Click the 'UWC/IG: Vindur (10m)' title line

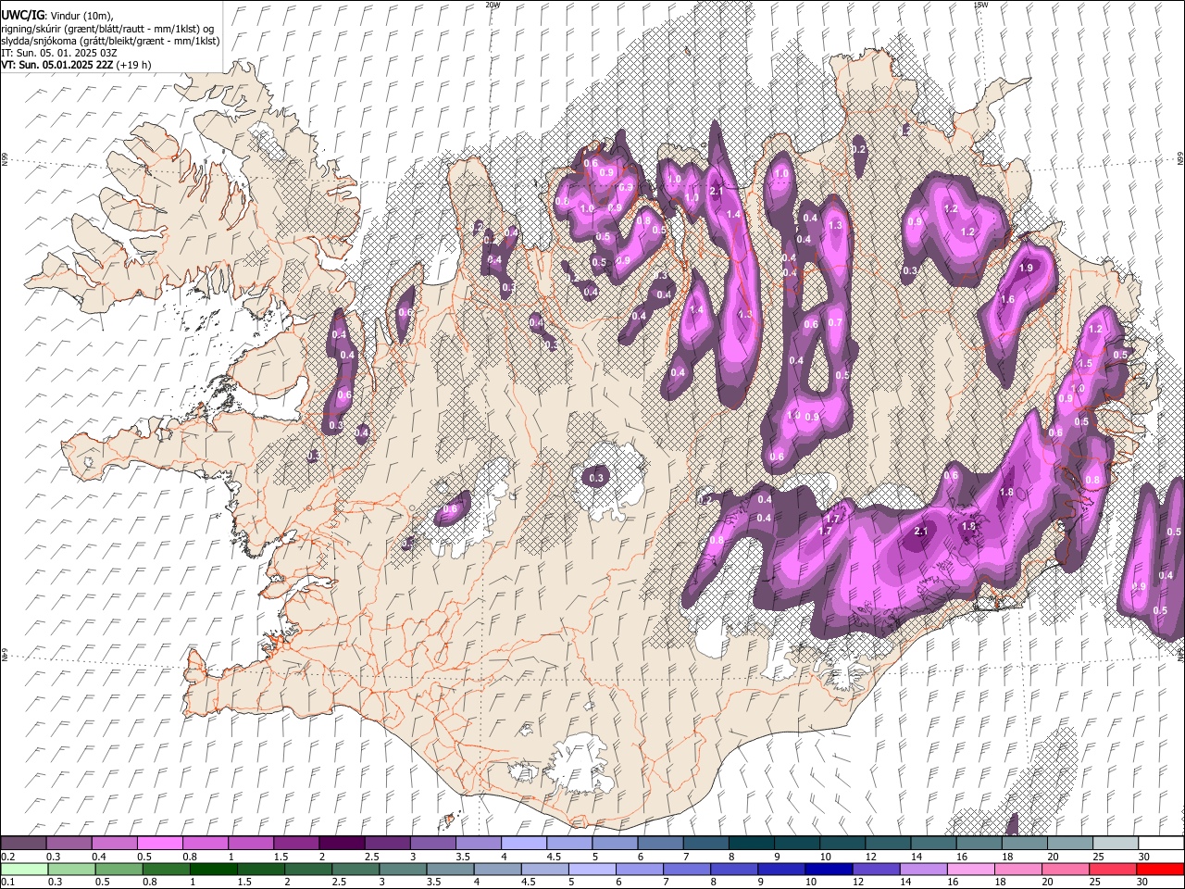coord(58,16)
